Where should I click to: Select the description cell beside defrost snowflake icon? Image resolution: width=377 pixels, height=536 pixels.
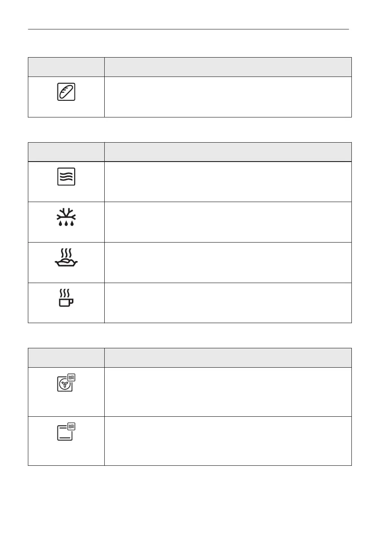228,222
